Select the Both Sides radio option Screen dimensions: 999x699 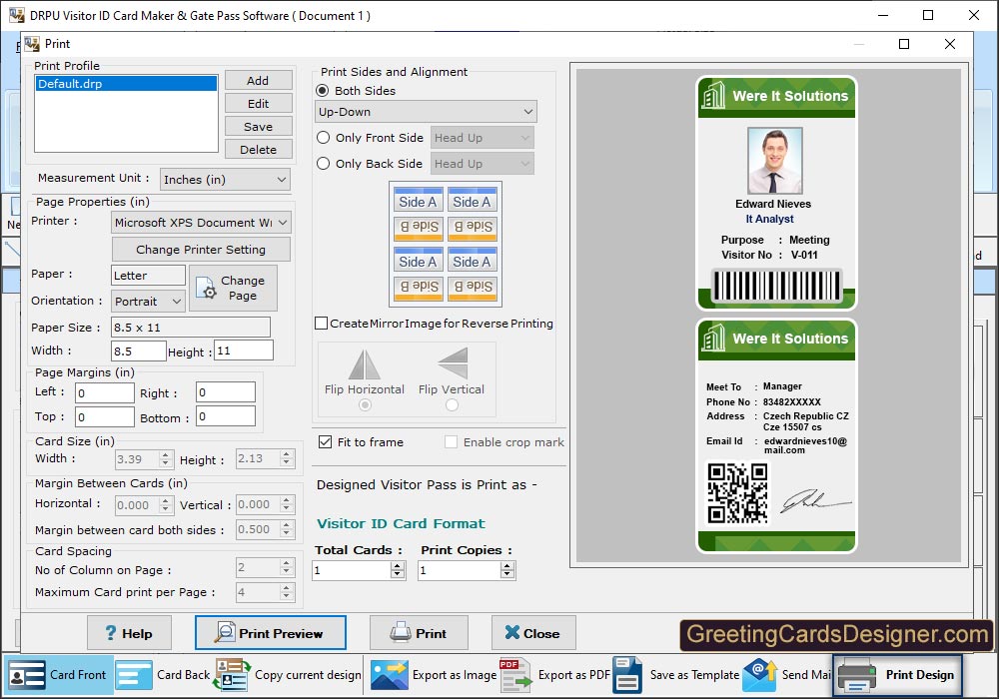click(323, 91)
